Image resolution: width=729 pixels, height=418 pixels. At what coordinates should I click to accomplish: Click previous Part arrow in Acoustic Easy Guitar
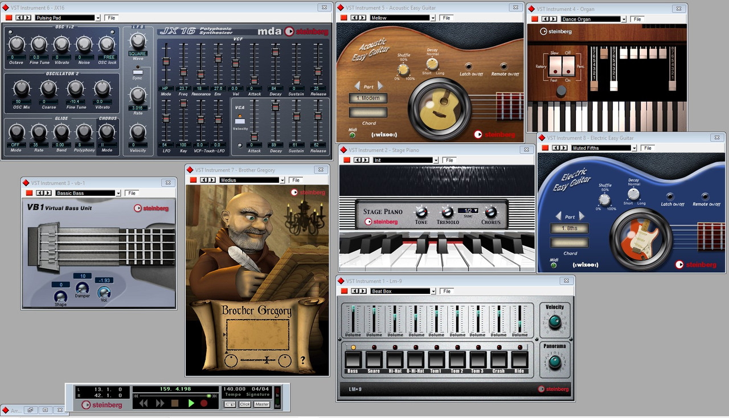click(357, 87)
